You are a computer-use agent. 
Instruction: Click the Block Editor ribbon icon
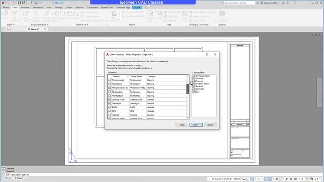[55, 16]
